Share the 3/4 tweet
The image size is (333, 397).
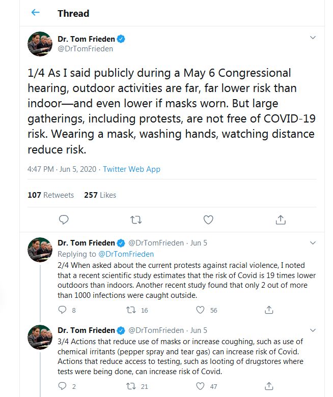[269, 386]
